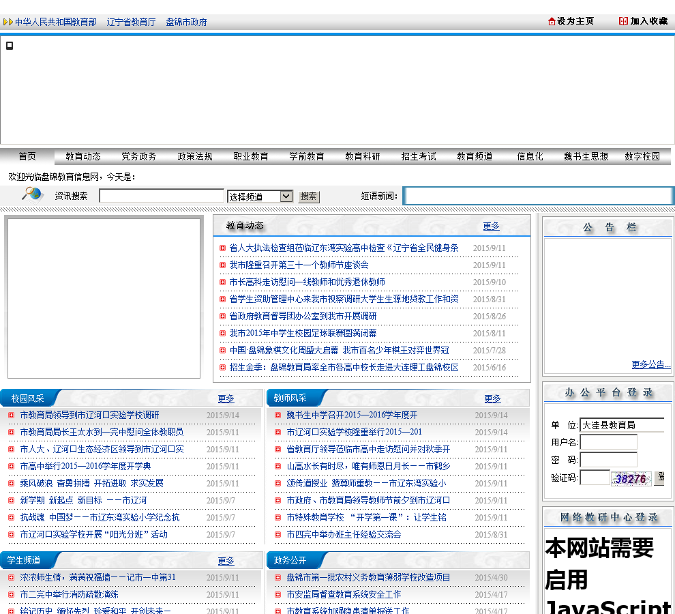Click the 38276 captcha image
Viewport: 675px width, 614px height.
click(x=631, y=478)
